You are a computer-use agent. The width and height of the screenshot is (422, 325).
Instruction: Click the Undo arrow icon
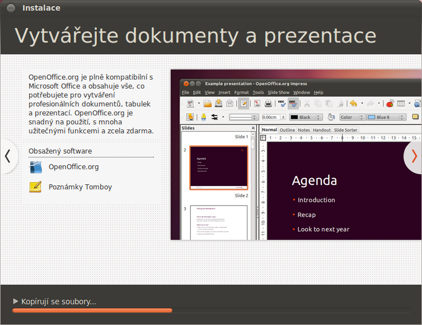pos(354,103)
